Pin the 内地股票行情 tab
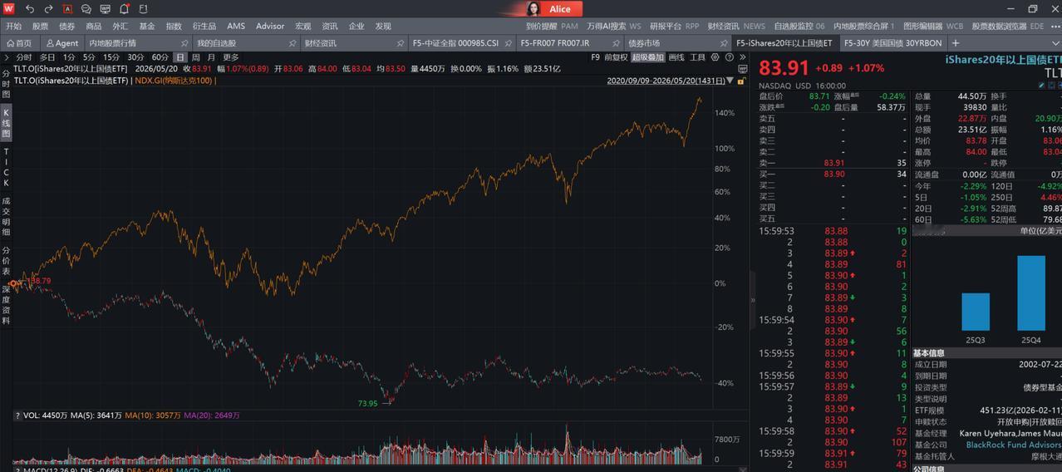1062x472 pixels. pyautogui.click(x=184, y=43)
